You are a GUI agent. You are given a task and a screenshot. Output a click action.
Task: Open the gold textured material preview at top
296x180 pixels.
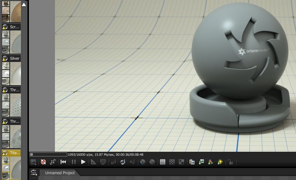pos(16,11)
